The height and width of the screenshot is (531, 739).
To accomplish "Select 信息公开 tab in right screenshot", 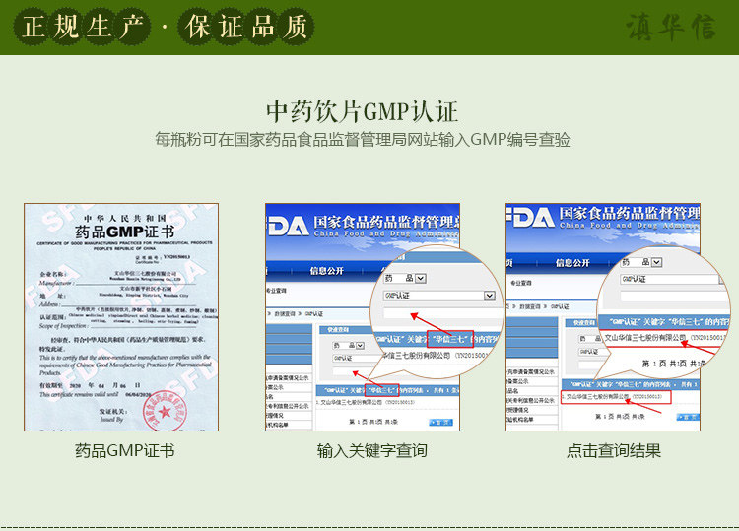I will tap(572, 263).
